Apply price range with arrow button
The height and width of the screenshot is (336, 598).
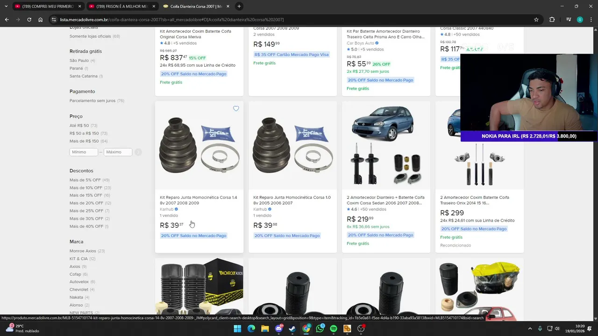click(x=139, y=152)
